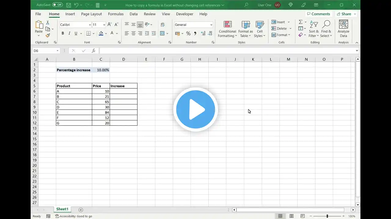Image resolution: width=391 pixels, height=219 pixels.
Task: Open the General number format dropdown
Action: coord(211,25)
